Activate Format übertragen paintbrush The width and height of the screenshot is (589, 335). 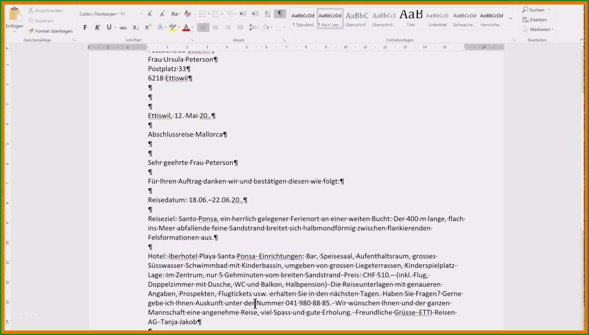(50, 31)
